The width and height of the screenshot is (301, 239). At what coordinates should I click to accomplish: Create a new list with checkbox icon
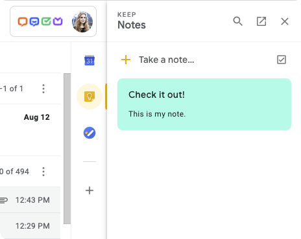[x=282, y=60]
